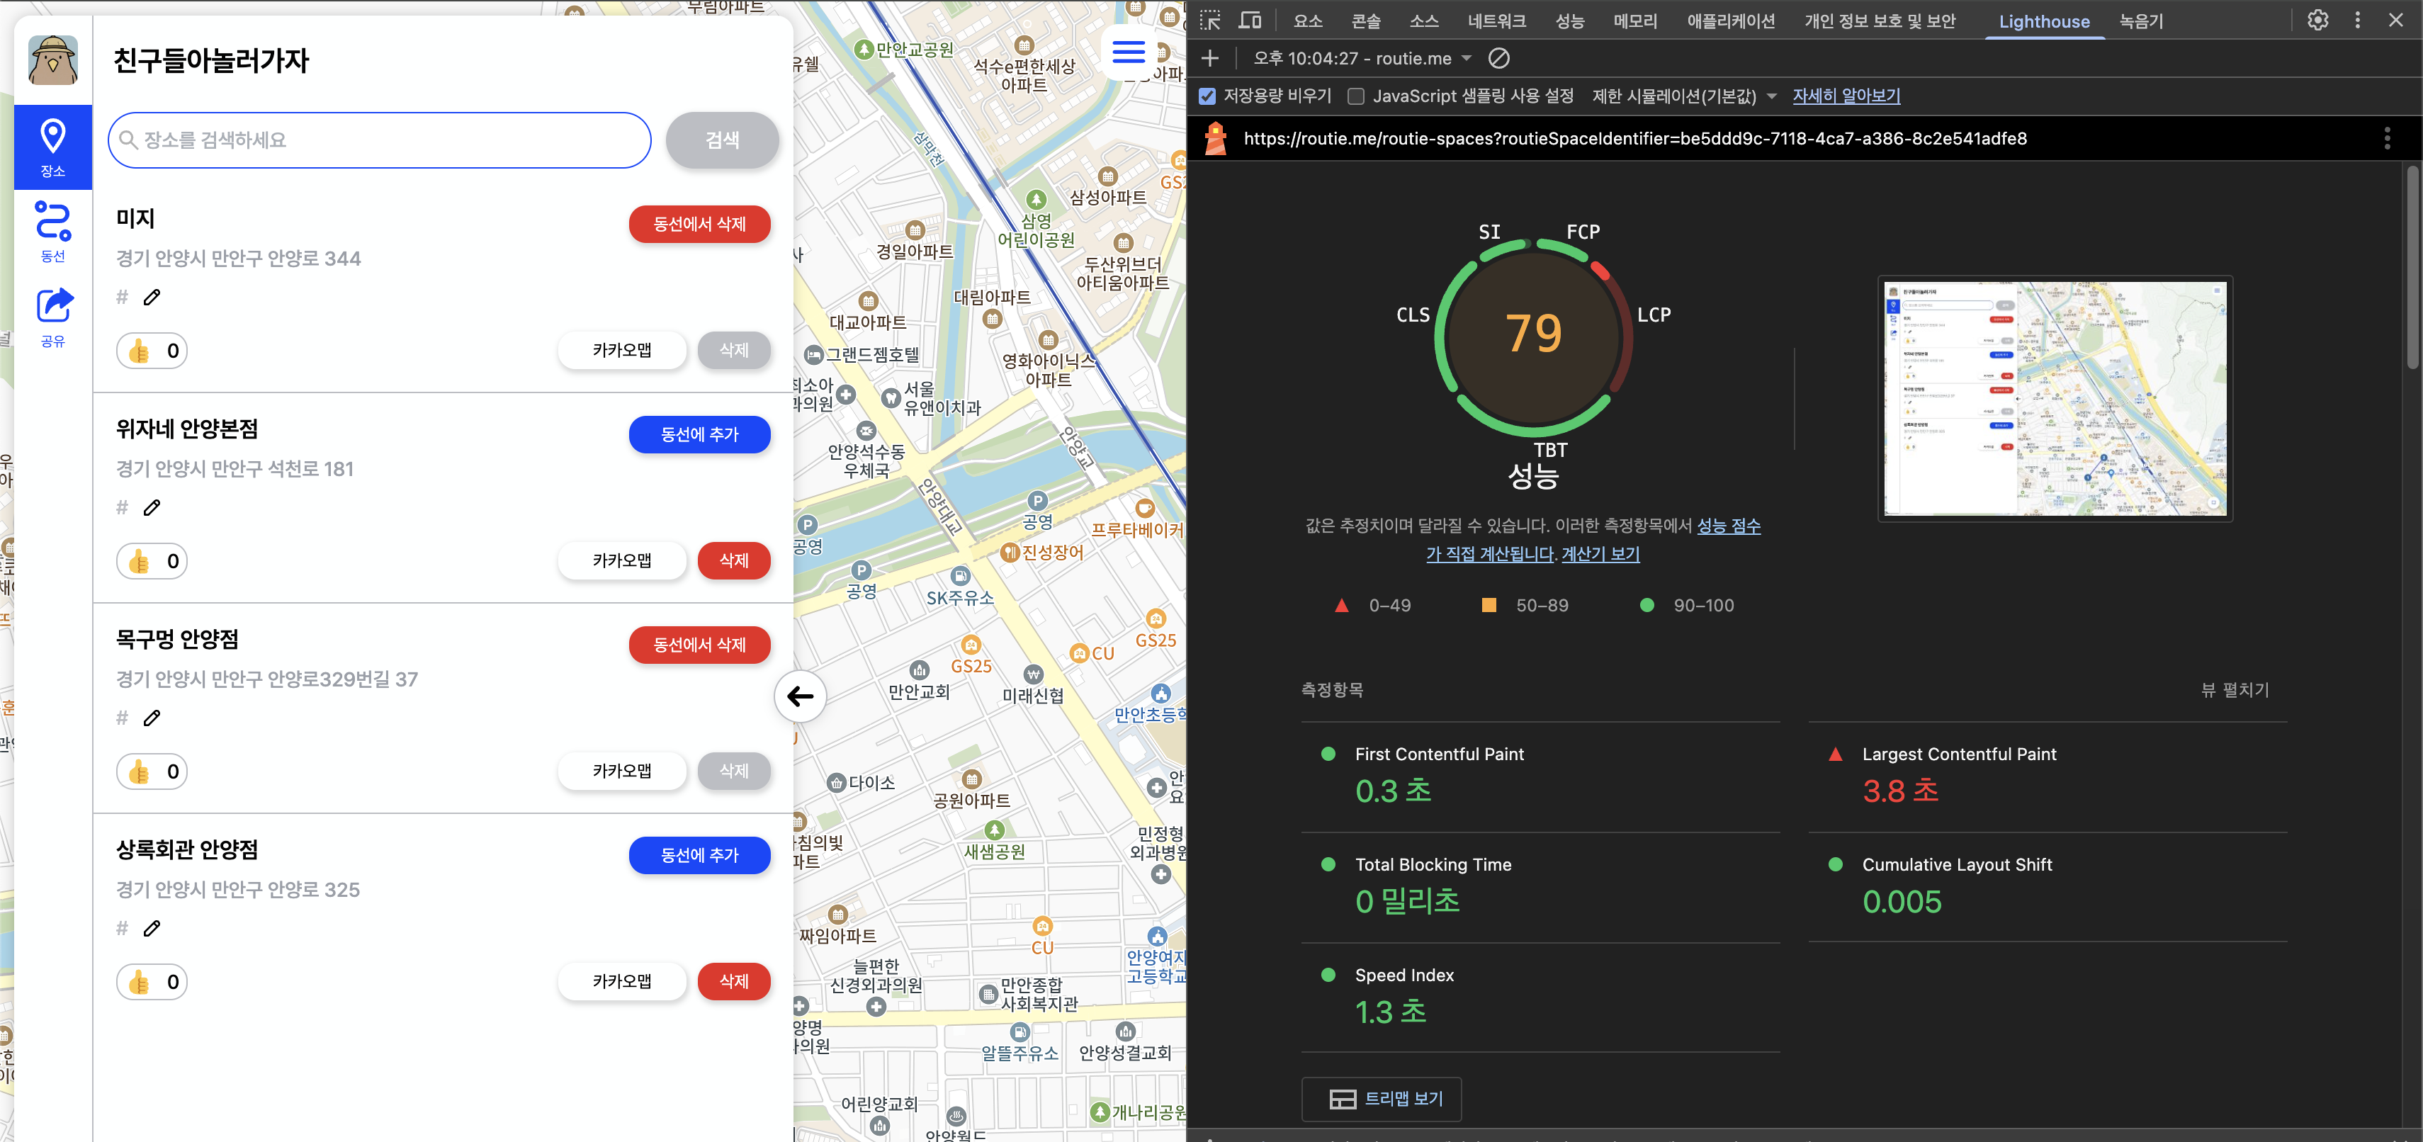This screenshot has width=2423, height=1142.
Task: Open the three-dot menu beside the report URL
Action: click(x=2386, y=138)
